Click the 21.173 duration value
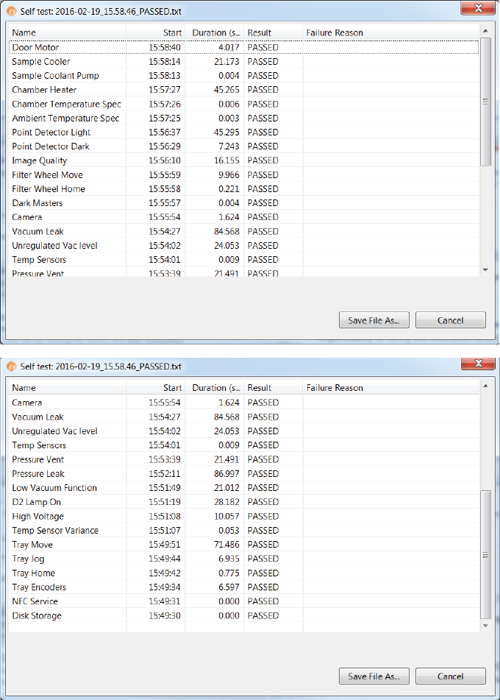The width and height of the screenshot is (500, 700). (226, 62)
